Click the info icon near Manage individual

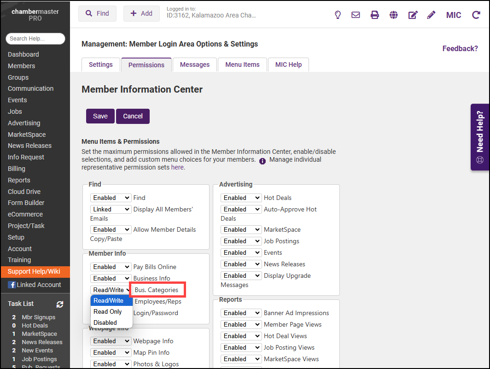pyautogui.click(x=262, y=161)
